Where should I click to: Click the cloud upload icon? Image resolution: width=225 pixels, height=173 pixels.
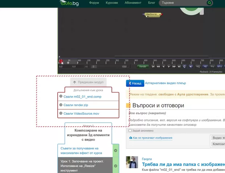131,138
